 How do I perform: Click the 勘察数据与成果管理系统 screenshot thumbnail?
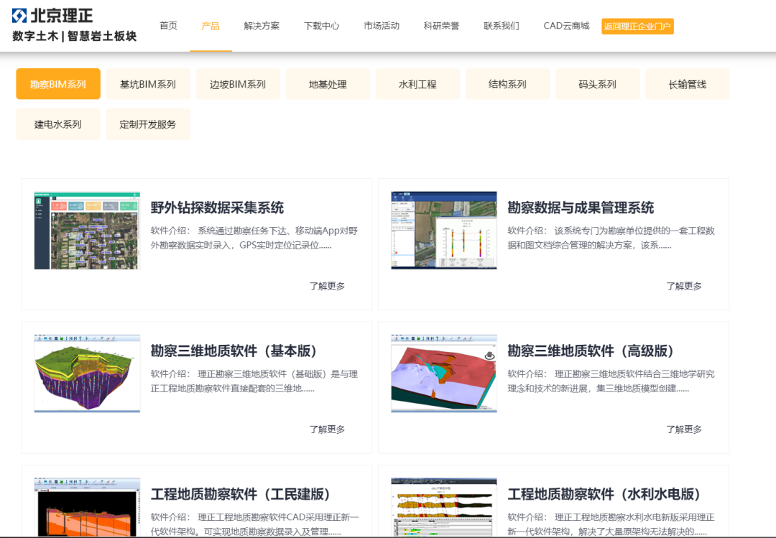tap(443, 231)
